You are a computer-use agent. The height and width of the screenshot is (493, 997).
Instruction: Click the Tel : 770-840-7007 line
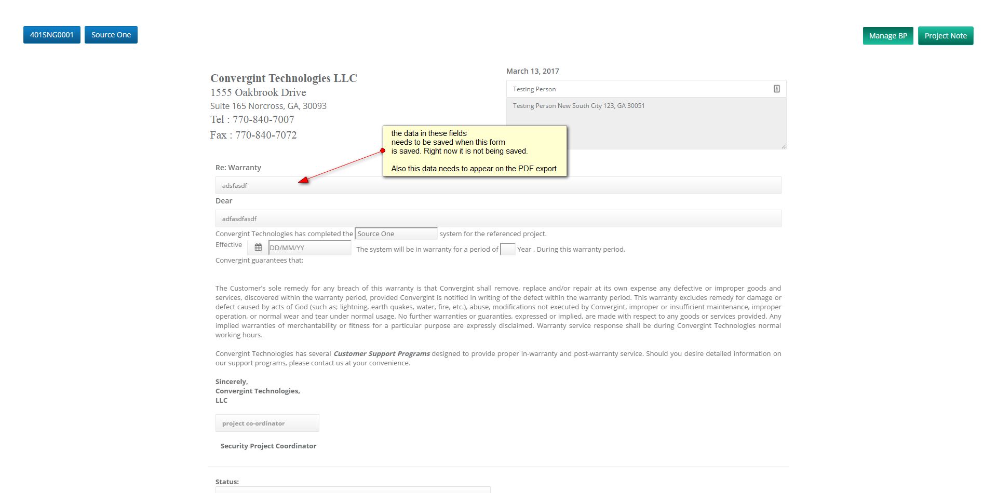(x=252, y=119)
